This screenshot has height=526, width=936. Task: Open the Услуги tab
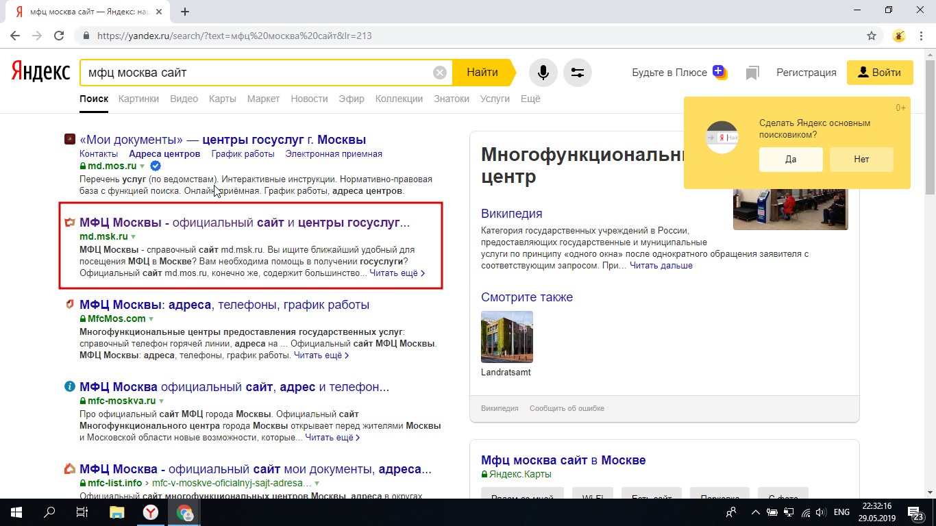click(x=495, y=99)
